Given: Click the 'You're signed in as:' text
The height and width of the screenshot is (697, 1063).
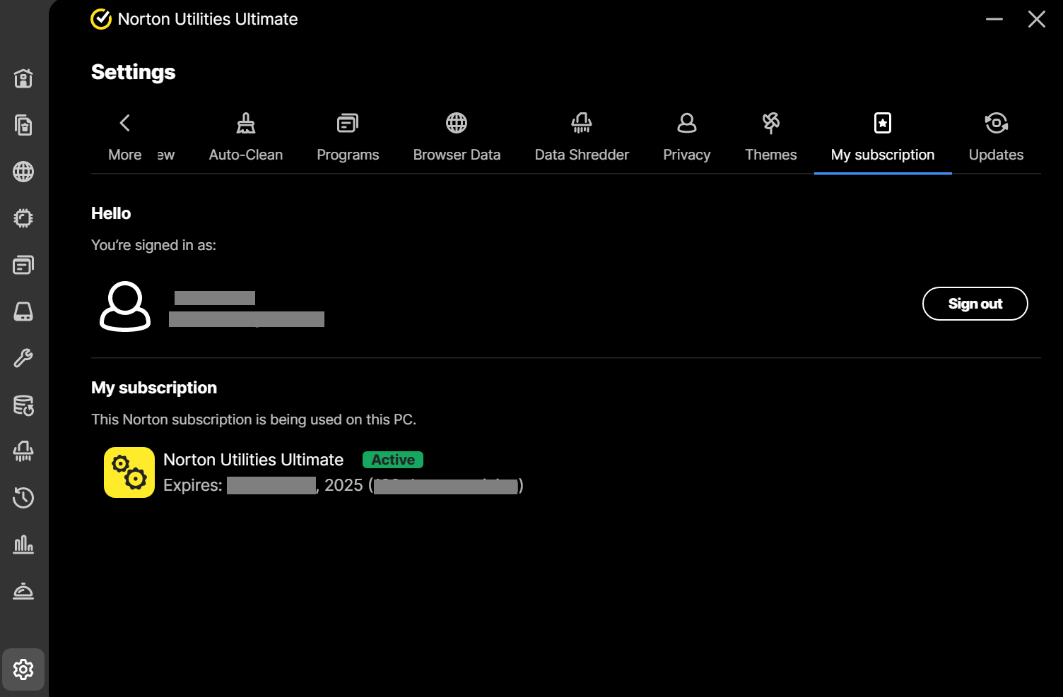Looking at the screenshot, I should [154, 245].
